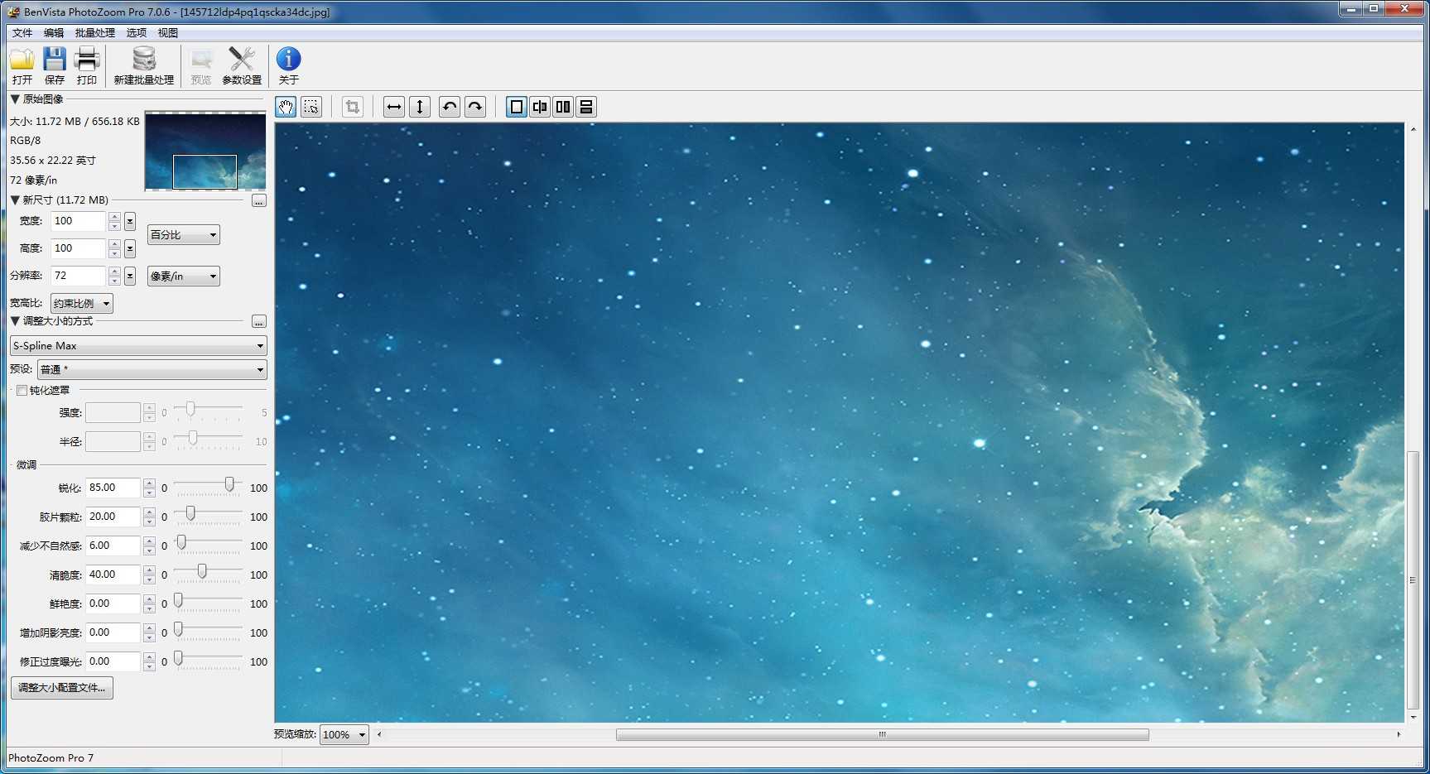Switch to side-by-side vertical split preview

563,107
